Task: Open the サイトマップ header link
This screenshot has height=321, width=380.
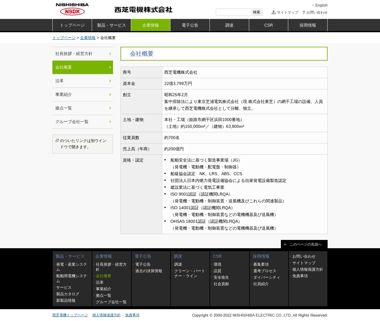Action: 288,12
